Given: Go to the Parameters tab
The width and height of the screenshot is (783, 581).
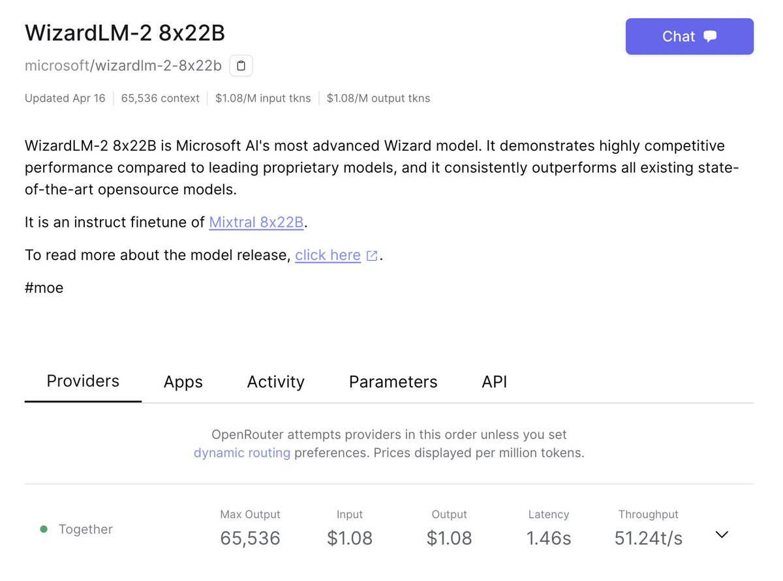Looking at the screenshot, I should pos(393,382).
